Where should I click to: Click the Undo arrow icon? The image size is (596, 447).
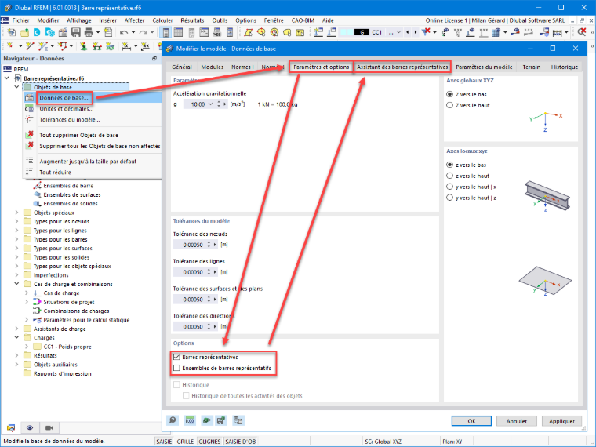(124, 32)
